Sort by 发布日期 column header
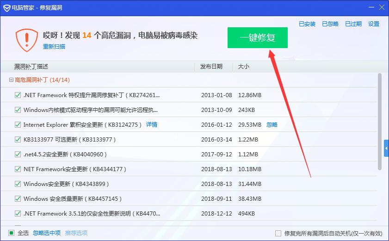 211,67
